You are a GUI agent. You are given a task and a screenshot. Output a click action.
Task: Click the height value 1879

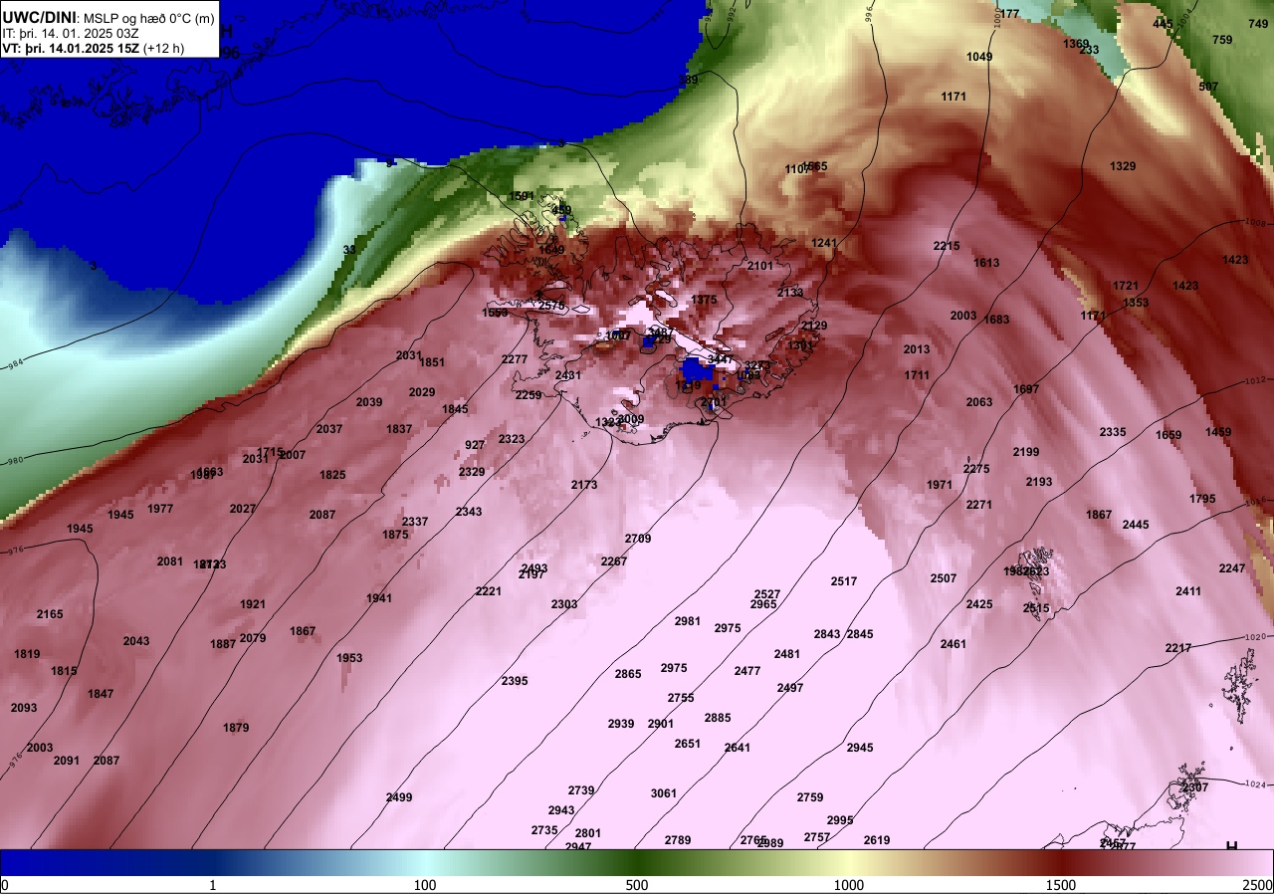(x=236, y=728)
